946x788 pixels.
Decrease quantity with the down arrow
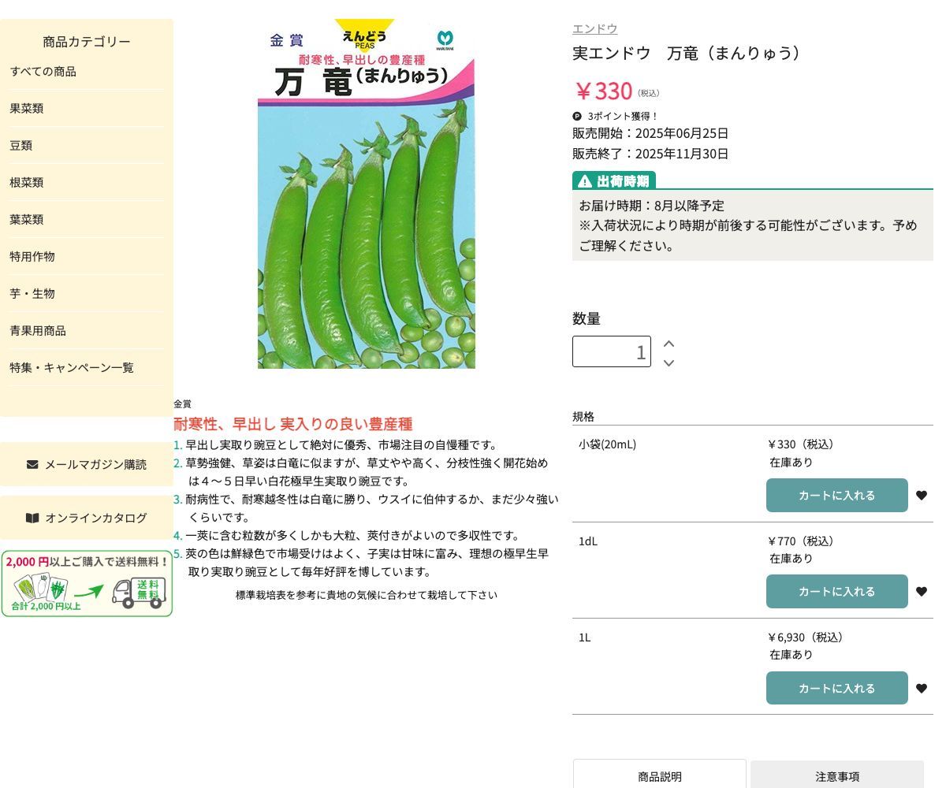(x=669, y=362)
